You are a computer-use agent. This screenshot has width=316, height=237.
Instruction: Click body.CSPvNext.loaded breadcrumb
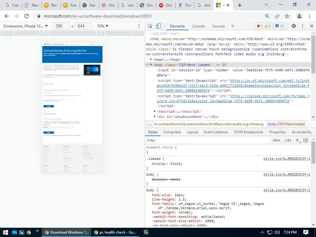tap(286, 124)
